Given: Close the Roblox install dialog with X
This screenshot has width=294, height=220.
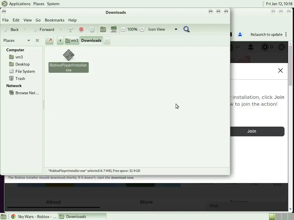Looking at the screenshot, I should [x=280, y=70].
